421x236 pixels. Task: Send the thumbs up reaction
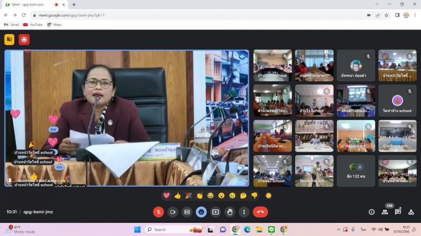[177, 196]
